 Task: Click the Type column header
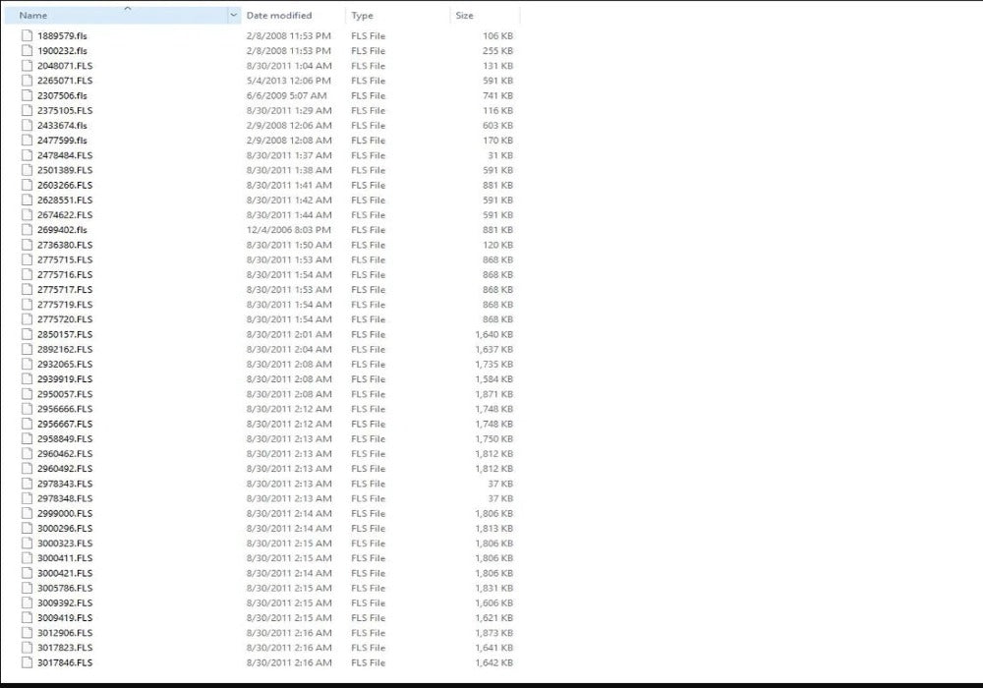point(363,16)
